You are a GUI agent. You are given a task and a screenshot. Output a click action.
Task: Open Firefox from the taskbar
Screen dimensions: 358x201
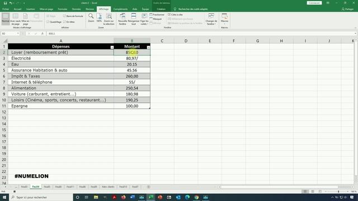point(124,197)
